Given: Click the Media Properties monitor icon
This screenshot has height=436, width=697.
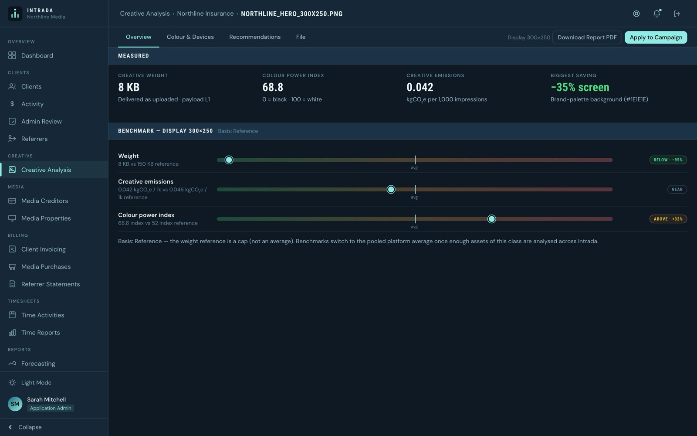Looking at the screenshot, I should coord(12,218).
